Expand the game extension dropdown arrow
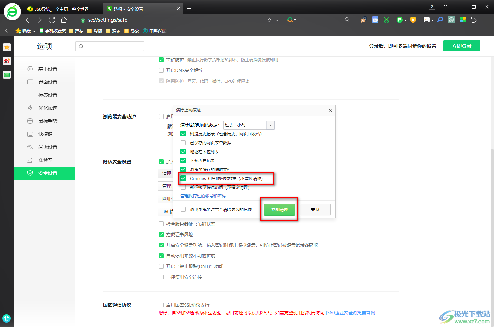Screen dimensions: 494x327 [x=432, y=20]
